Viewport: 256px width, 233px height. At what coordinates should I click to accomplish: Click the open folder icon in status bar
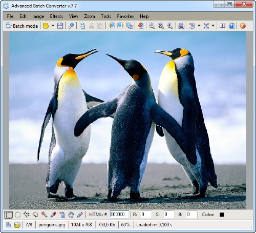click(x=17, y=225)
